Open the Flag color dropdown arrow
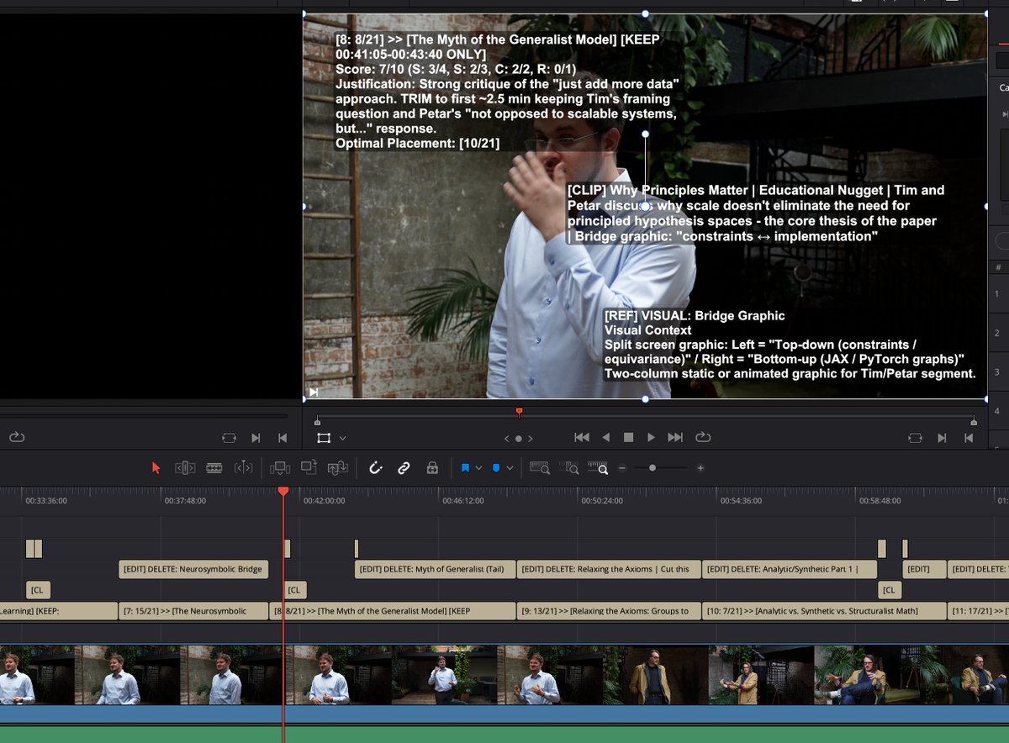Viewport: 1009px width, 743px height. click(478, 468)
